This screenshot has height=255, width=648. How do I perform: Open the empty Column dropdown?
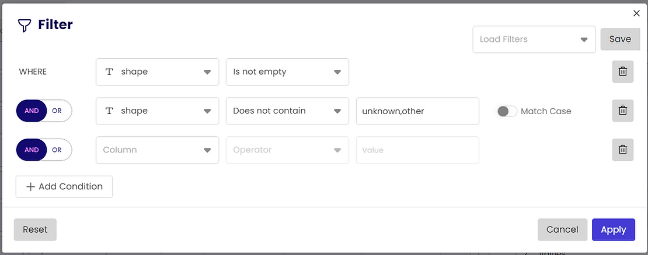click(157, 150)
